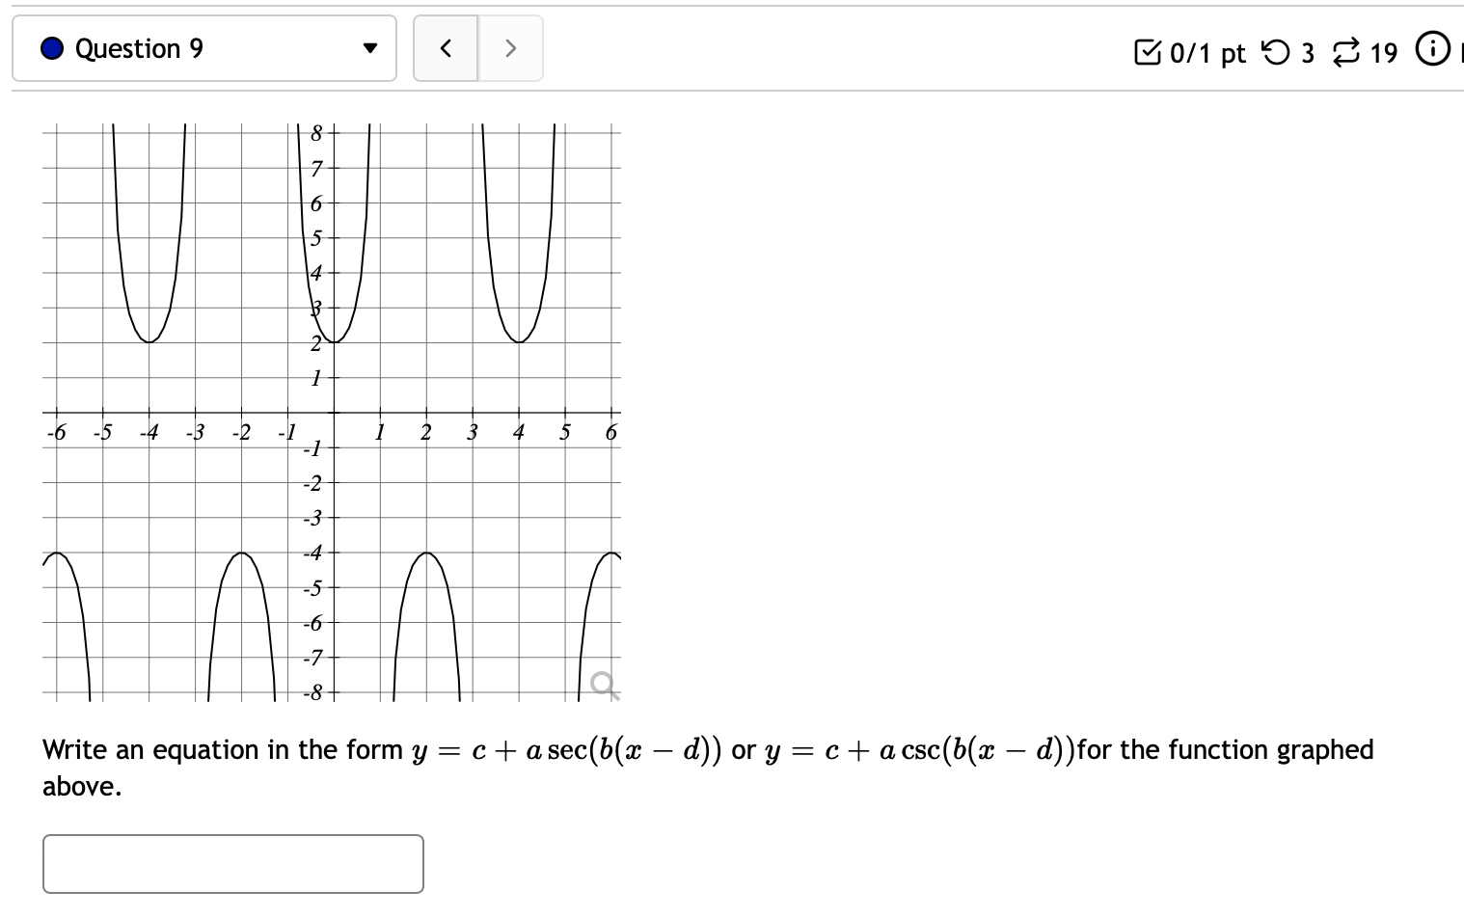The width and height of the screenshot is (1464, 918).
Task: Click the right chevron navigation icon
Action: [x=510, y=47]
